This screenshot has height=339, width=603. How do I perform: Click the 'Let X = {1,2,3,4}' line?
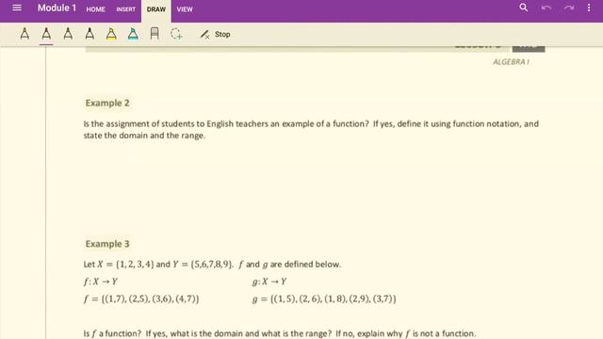pos(212,265)
